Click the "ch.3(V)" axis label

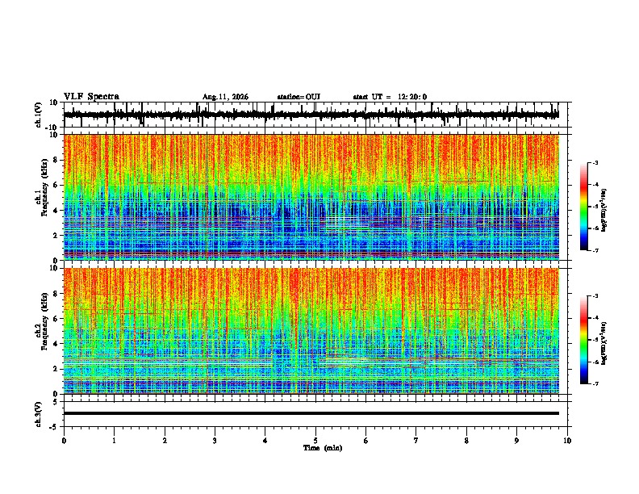click(39, 414)
